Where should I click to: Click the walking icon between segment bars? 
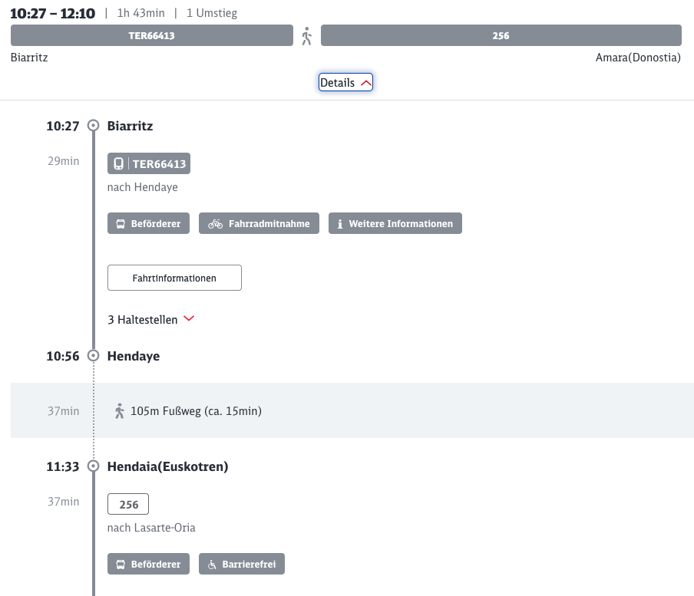(x=307, y=36)
